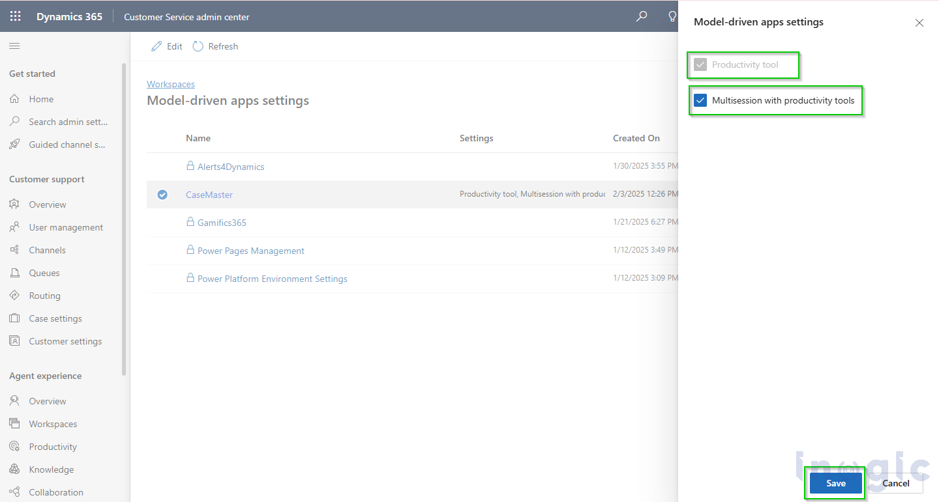Click the 1/30/2025 3:55 PM date cell
This screenshot has width=939, height=502.
[x=646, y=166]
